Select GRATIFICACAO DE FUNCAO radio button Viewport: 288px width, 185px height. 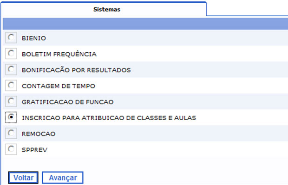tap(10, 101)
